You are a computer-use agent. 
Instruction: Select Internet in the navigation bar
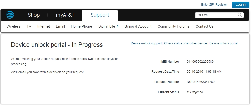pos(43,26)
